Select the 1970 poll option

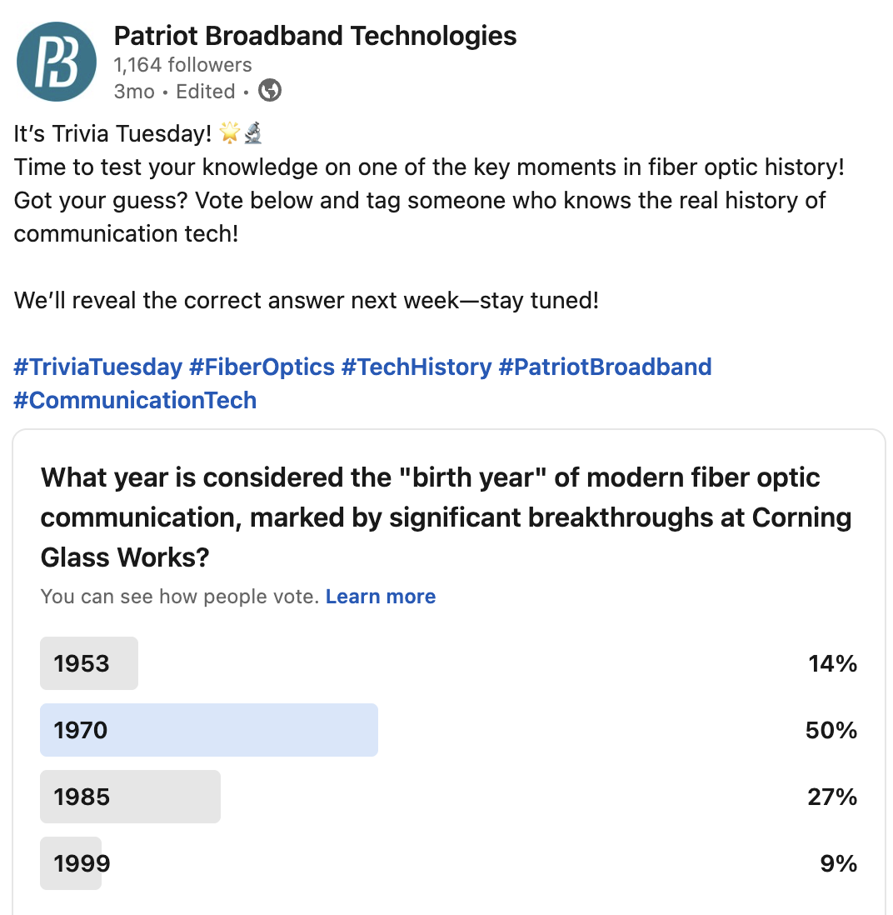[448, 730]
